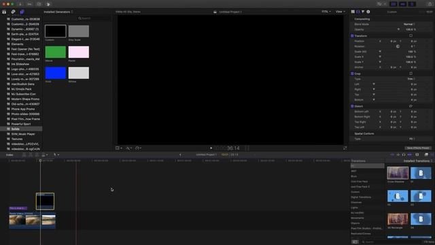Open the Installed Transitions dropdown

[418, 161]
